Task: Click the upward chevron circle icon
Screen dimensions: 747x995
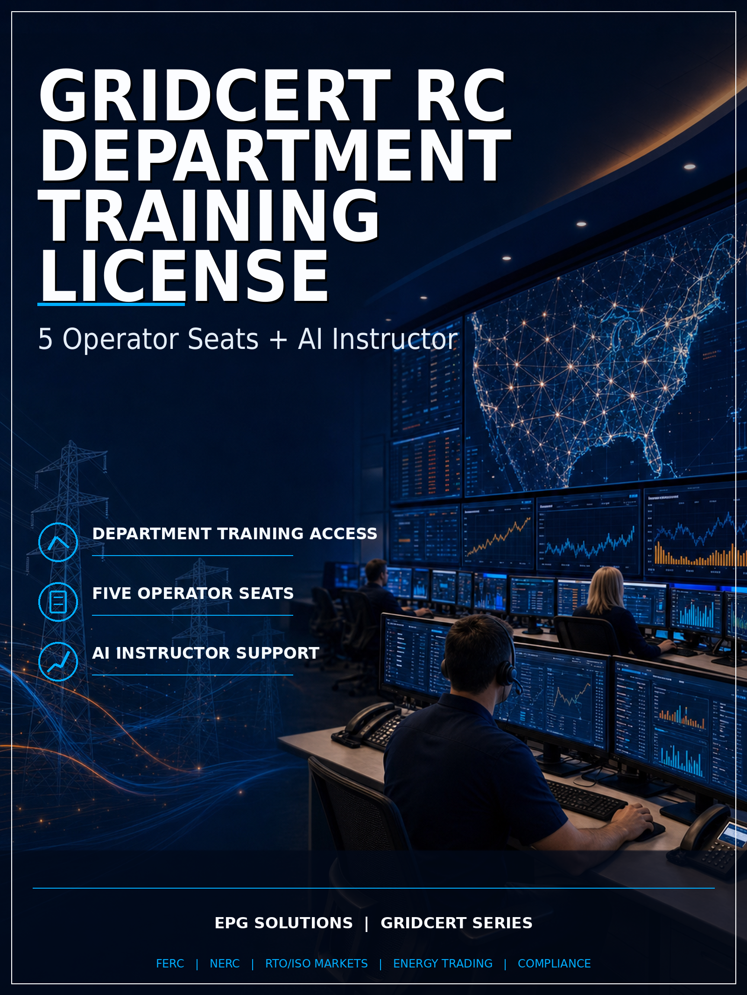Action: [58, 542]
